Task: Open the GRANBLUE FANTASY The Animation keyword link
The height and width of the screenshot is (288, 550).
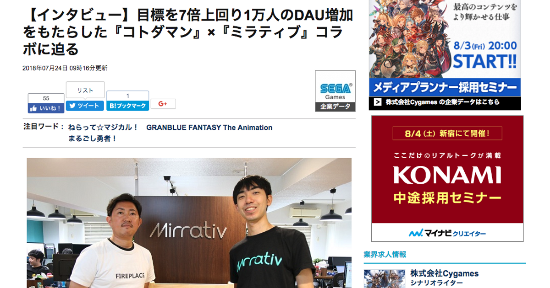Action: pos(209,128)
